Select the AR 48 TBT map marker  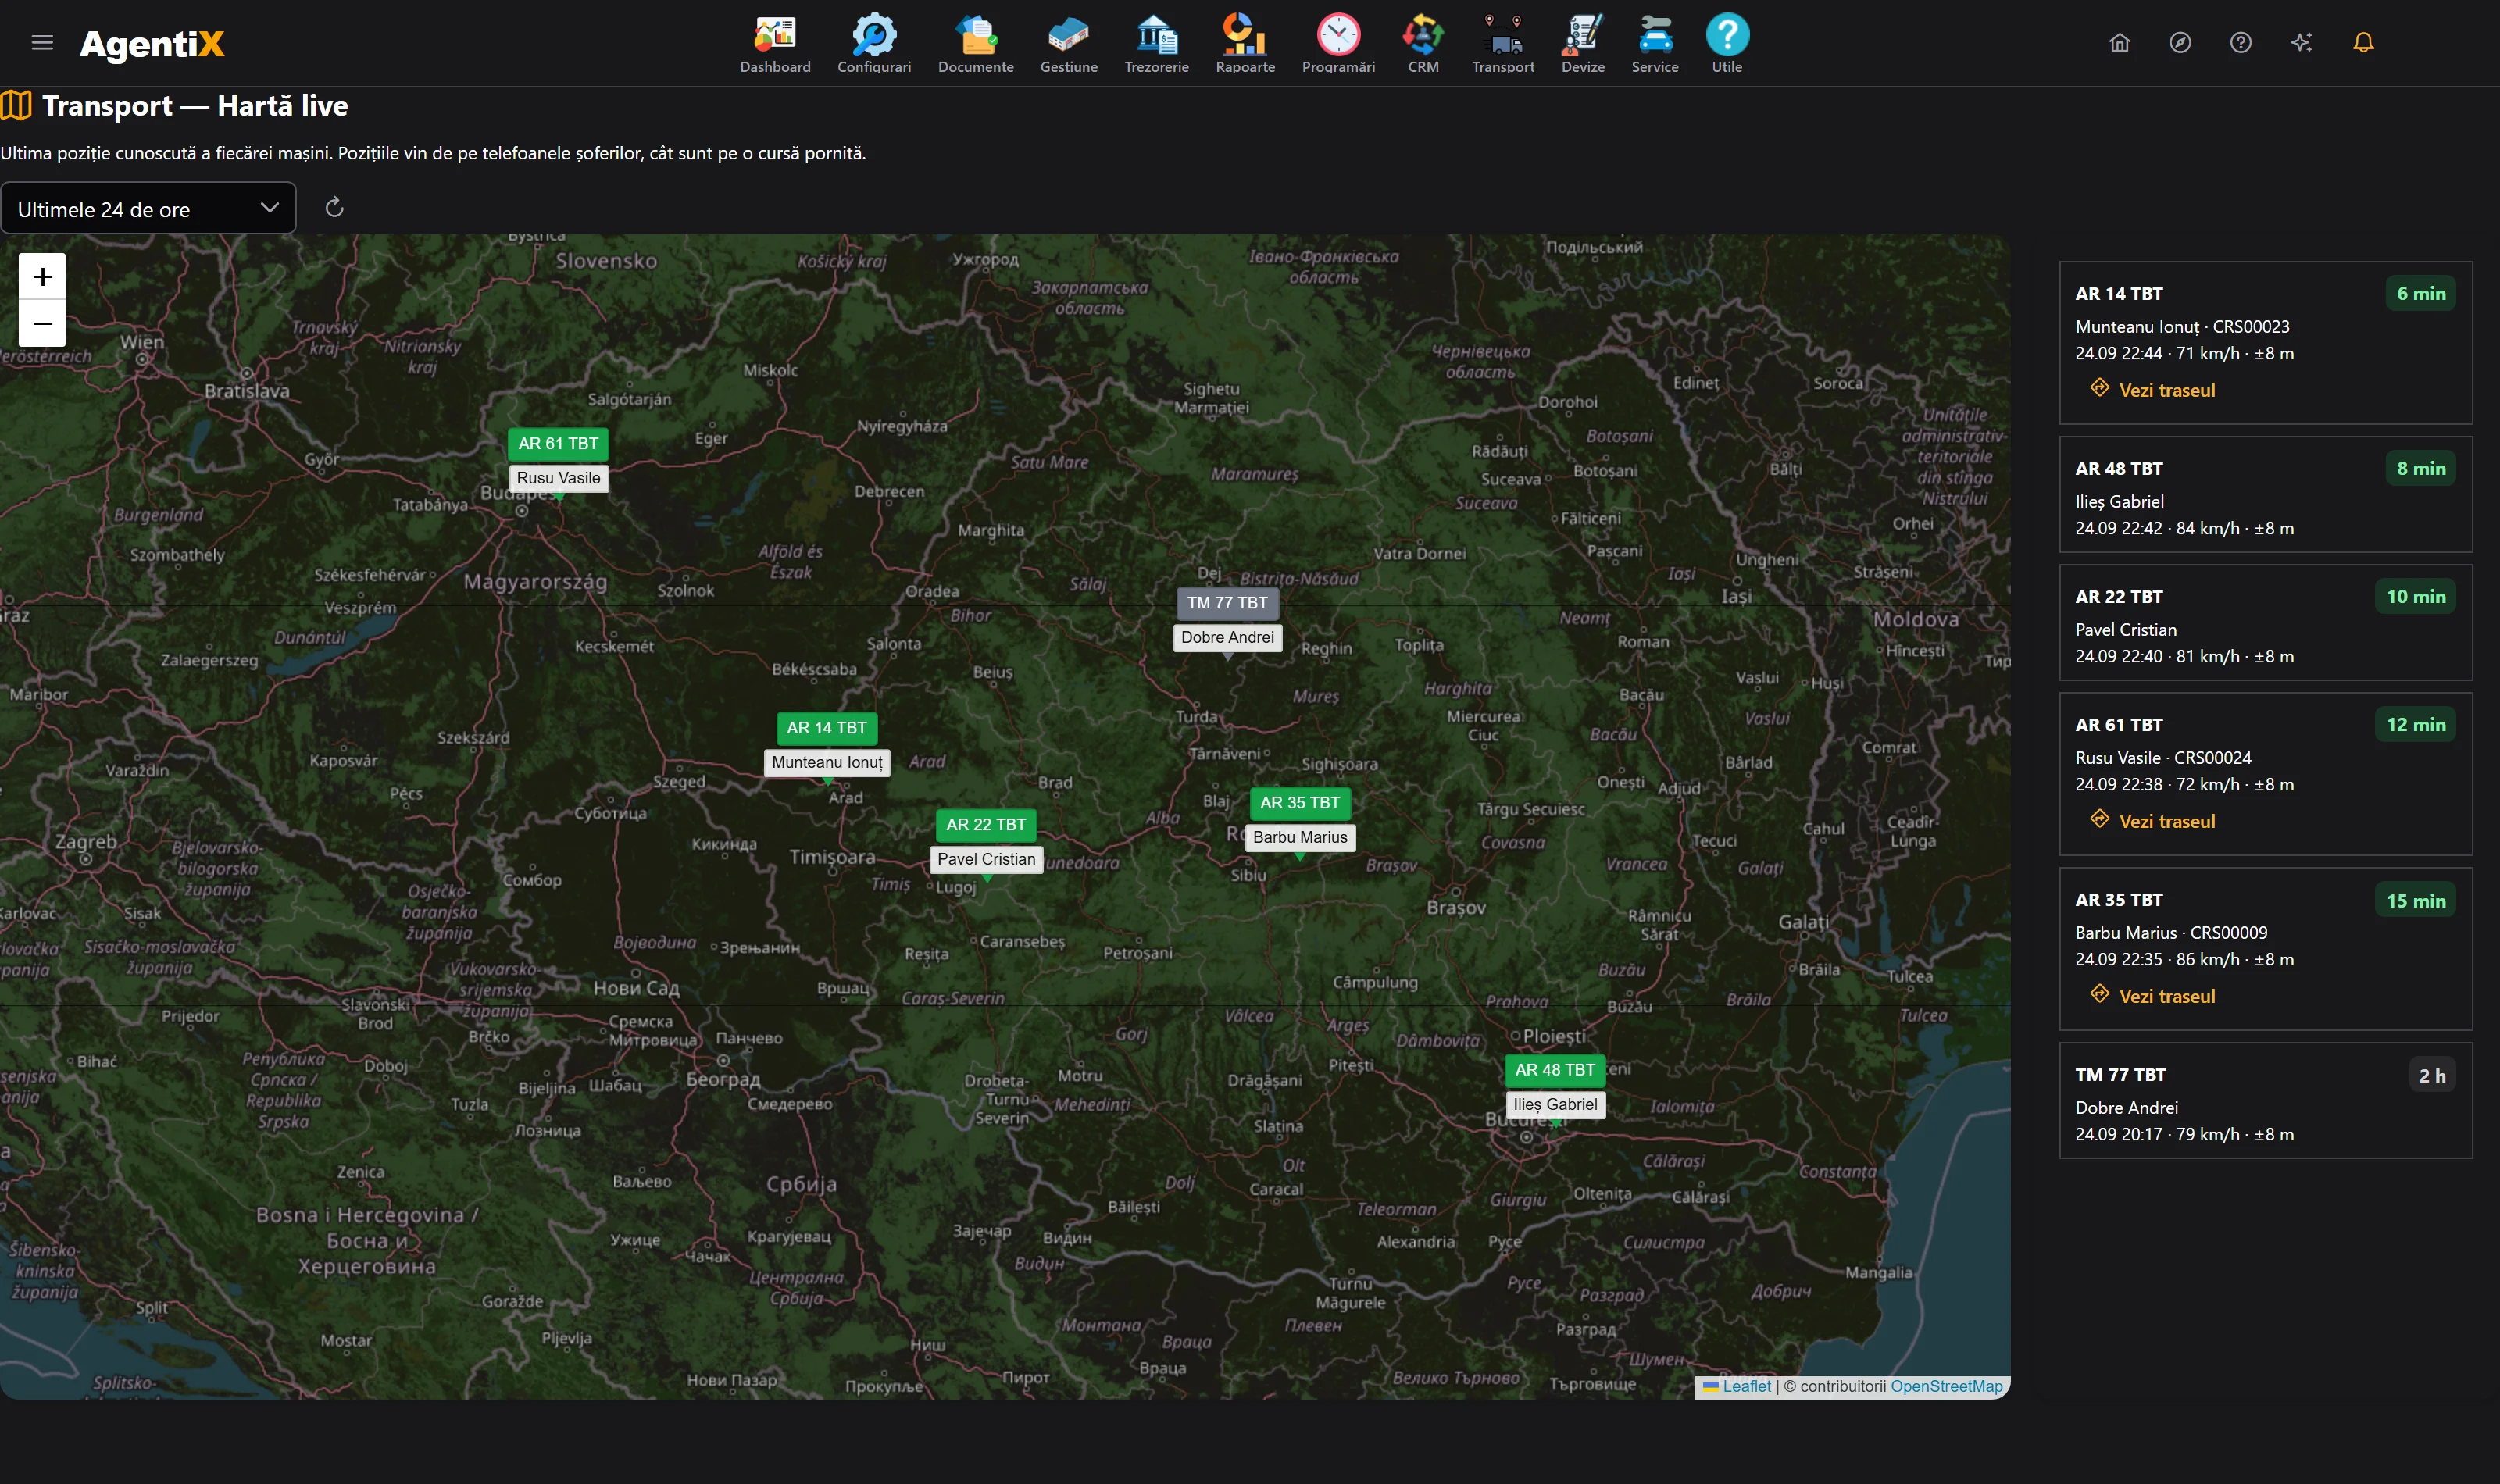click(x=1555, y=1070)
